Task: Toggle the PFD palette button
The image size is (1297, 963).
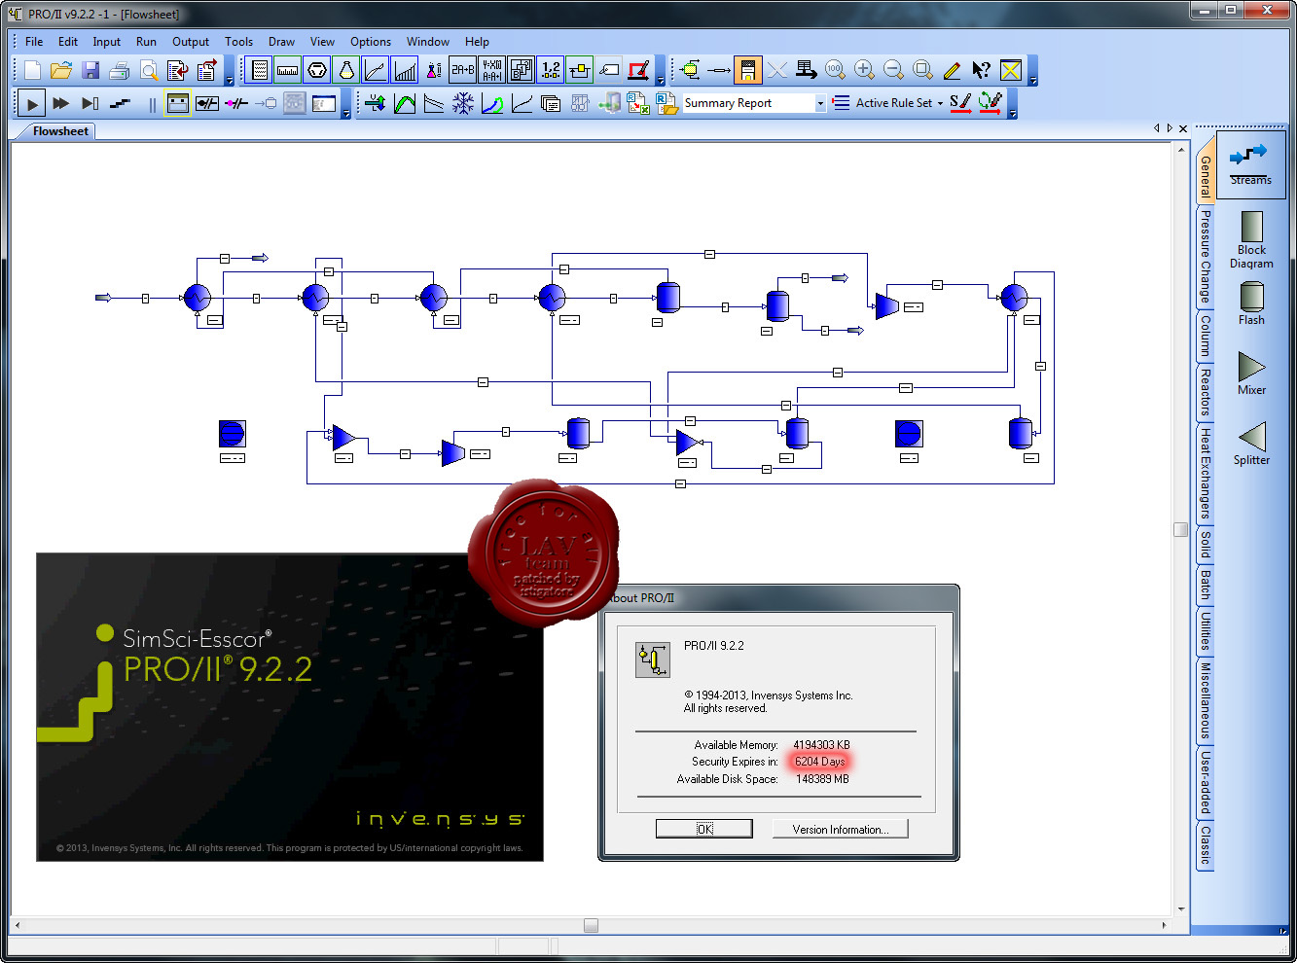Action: [x=747, y=70]
